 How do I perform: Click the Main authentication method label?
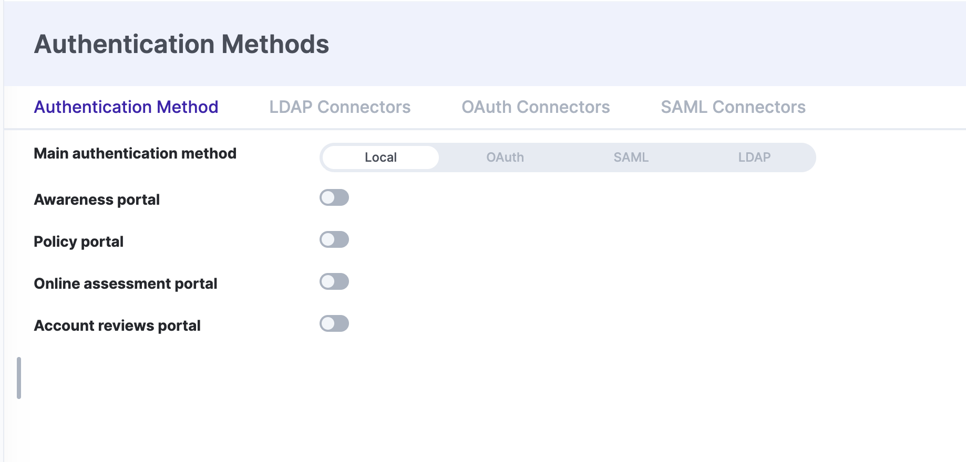coord(135,153)
